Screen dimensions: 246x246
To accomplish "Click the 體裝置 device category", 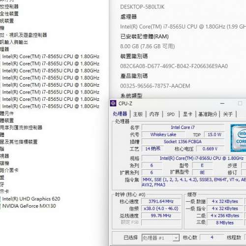I will click(7, 121).
